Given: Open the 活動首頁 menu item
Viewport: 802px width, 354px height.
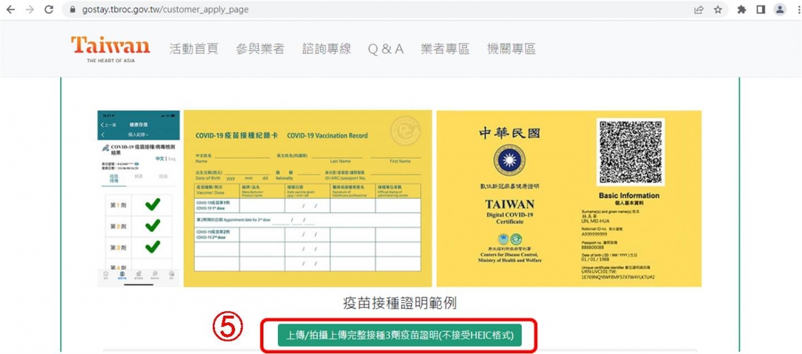Looking at the screenshot, I should coord(194,49).
